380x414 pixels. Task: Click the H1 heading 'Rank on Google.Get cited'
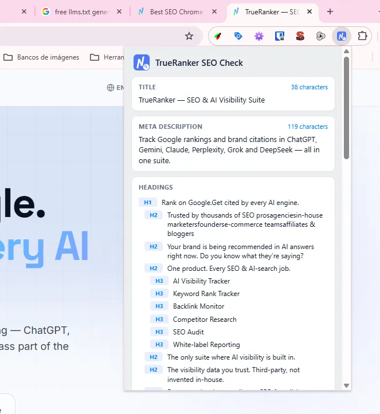pyautogui.click(x=230, y=203)
